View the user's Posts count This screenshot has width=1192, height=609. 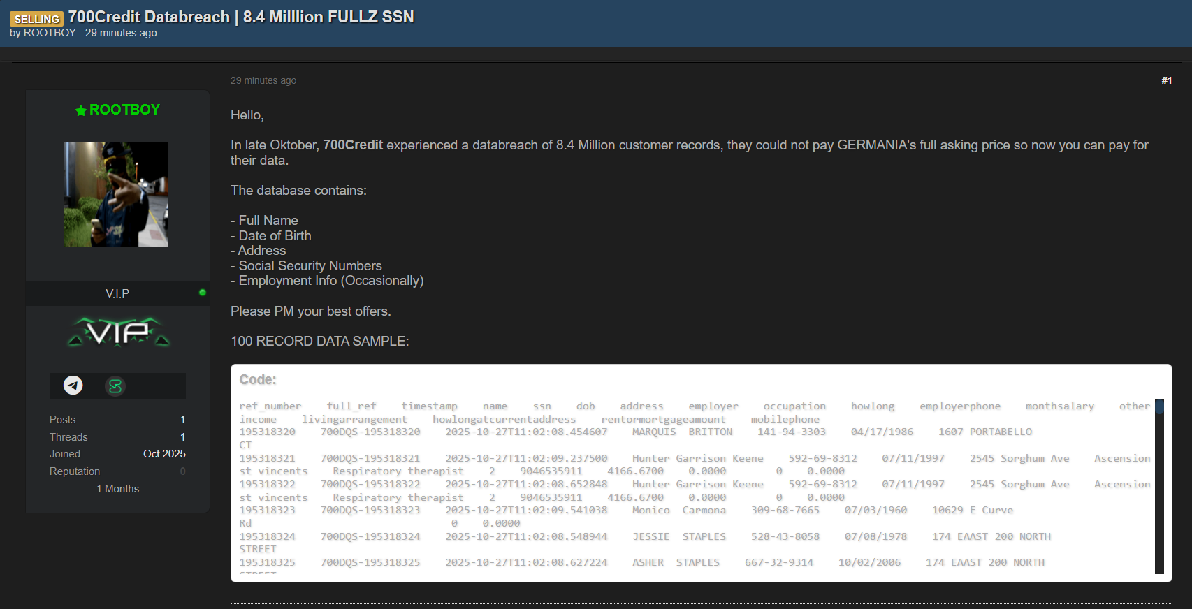pos(182,420)
